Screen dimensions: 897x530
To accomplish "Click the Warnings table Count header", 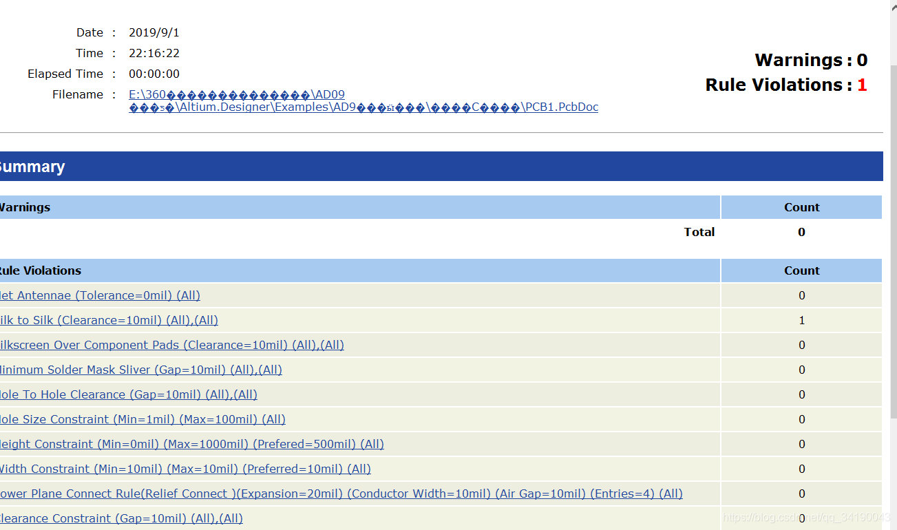I will [802, 207].
